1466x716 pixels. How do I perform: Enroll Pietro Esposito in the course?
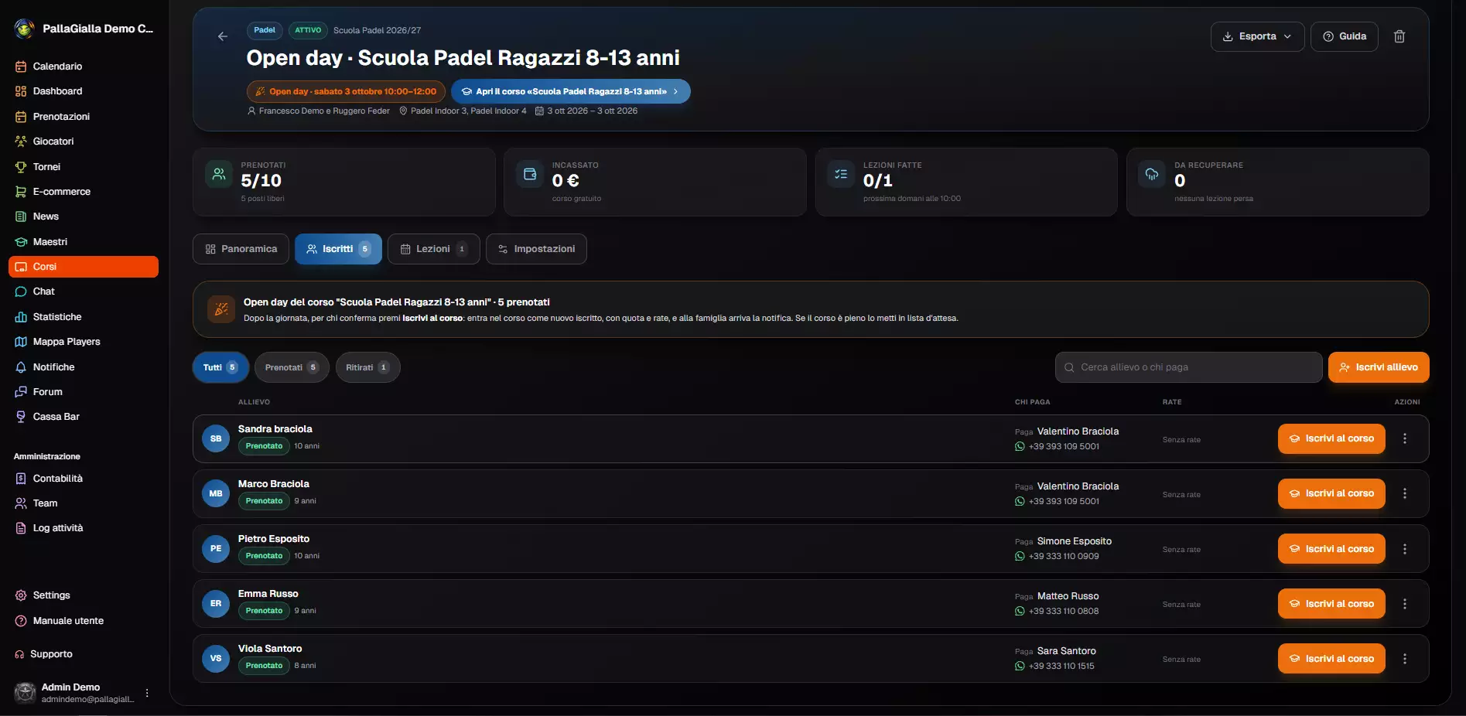point(1331,549)
